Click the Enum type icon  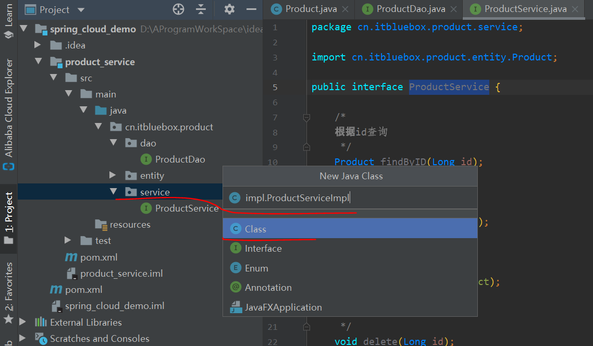236,268
